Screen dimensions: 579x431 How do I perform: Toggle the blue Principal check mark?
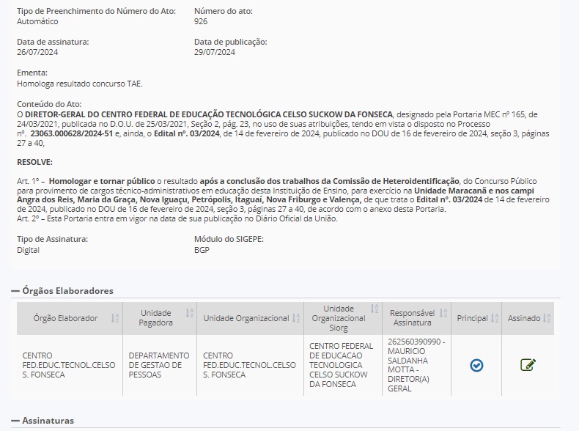(476, 365)
